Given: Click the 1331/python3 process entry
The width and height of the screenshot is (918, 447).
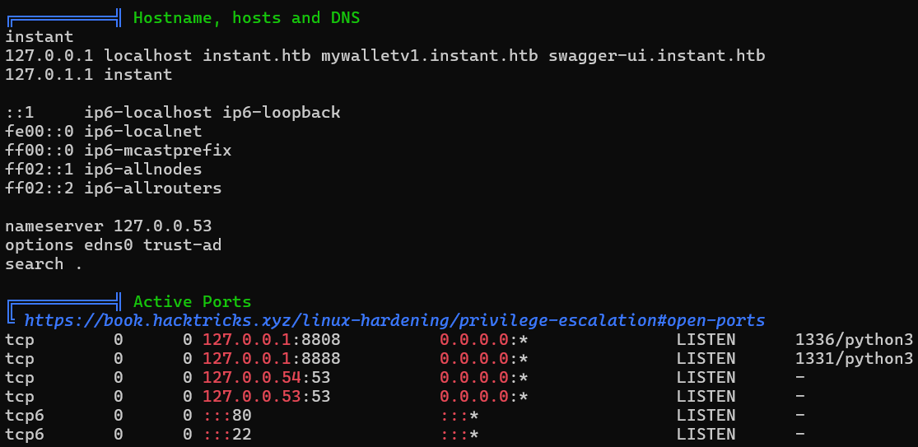Looking at the screenshot, I should pyautogui.click(x=854, y=359).
